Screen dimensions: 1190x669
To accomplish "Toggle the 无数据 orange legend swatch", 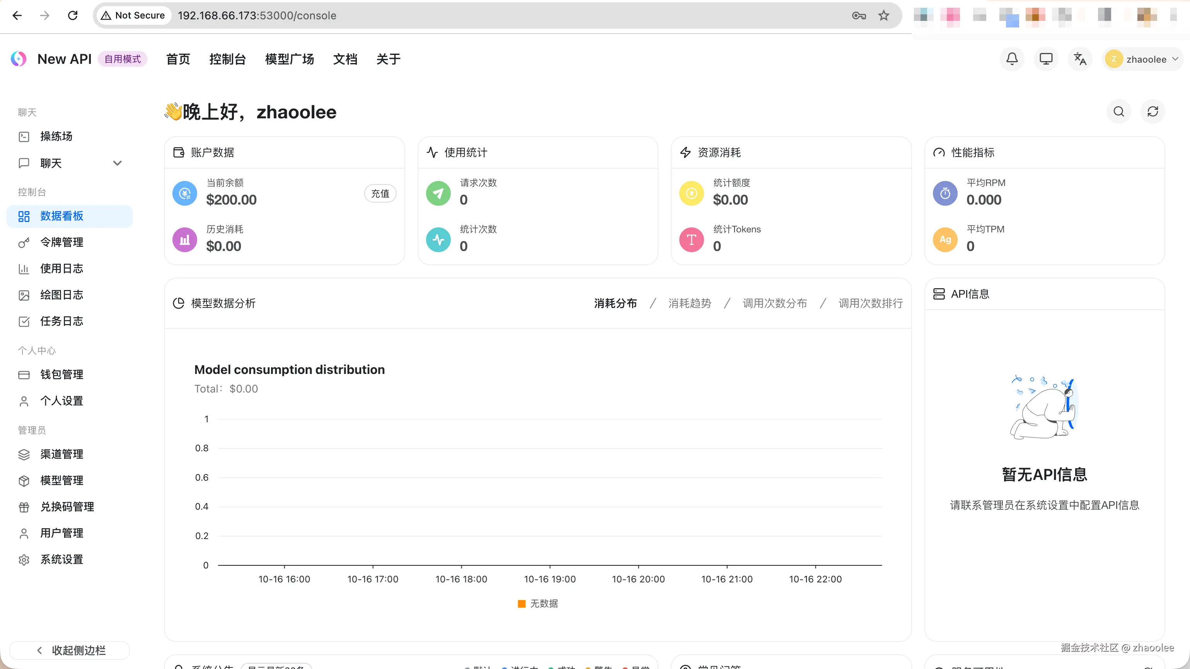I will [x=522, y=603].
